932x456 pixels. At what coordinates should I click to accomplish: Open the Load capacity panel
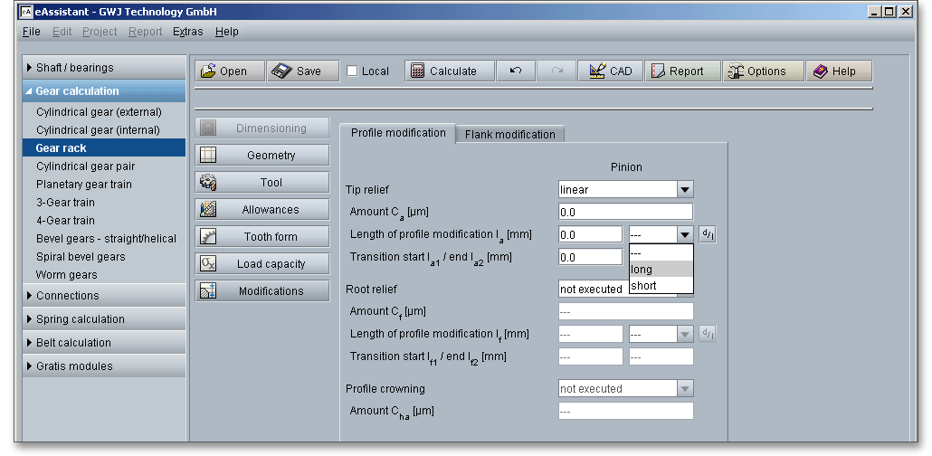pyautogui.click(x=262, y=264)
